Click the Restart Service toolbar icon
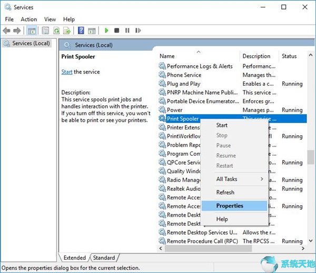 pos(138,31)
